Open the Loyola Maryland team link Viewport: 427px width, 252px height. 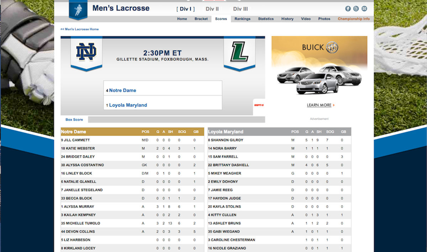click(128, 105)
